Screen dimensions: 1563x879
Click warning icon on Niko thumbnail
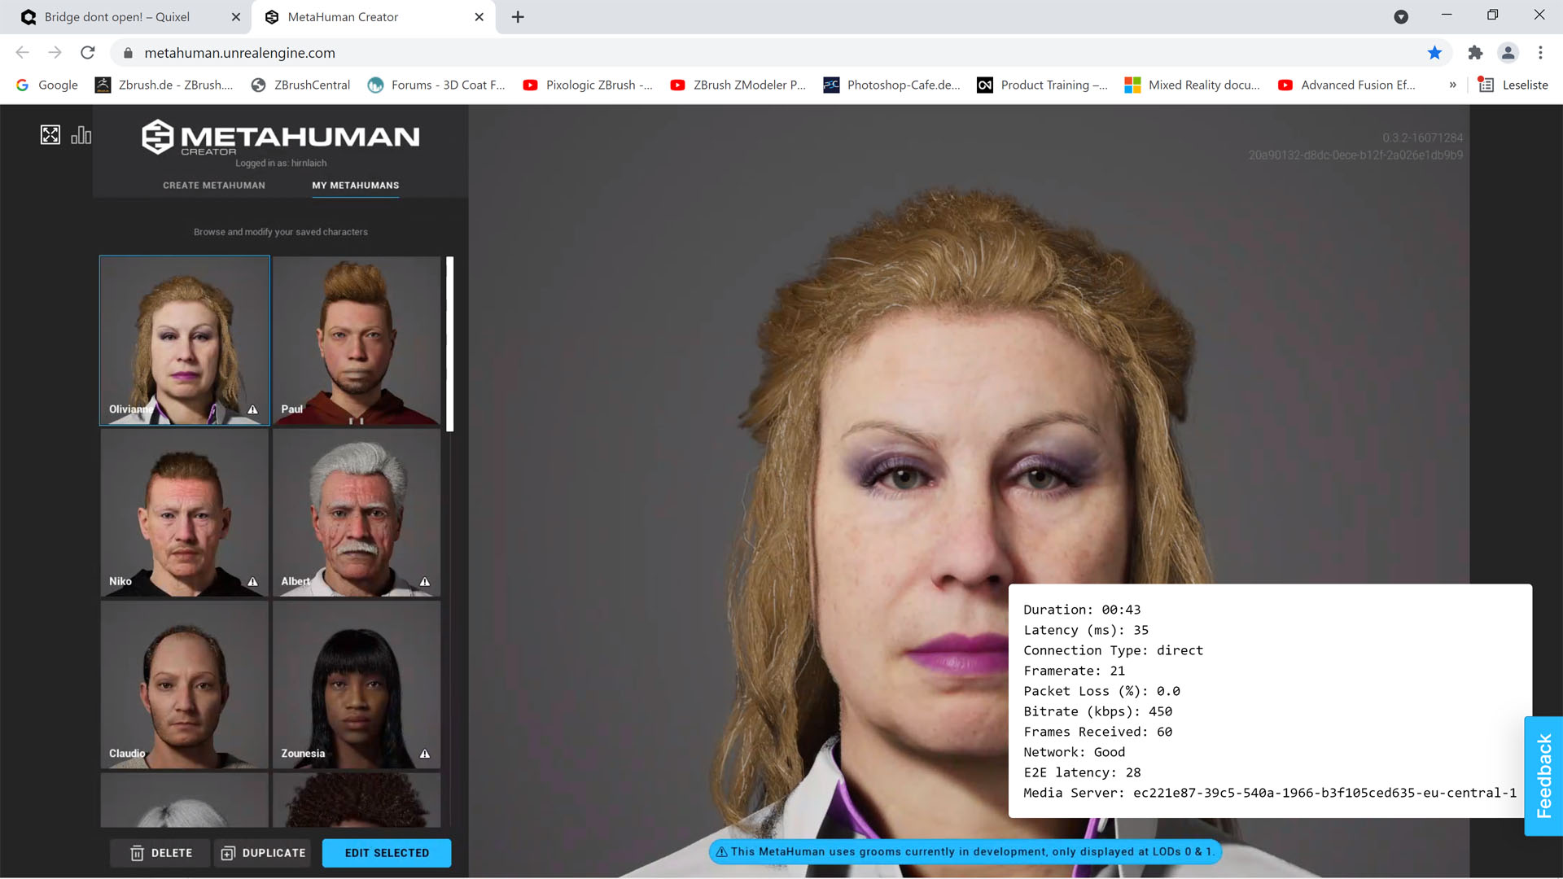252,582
